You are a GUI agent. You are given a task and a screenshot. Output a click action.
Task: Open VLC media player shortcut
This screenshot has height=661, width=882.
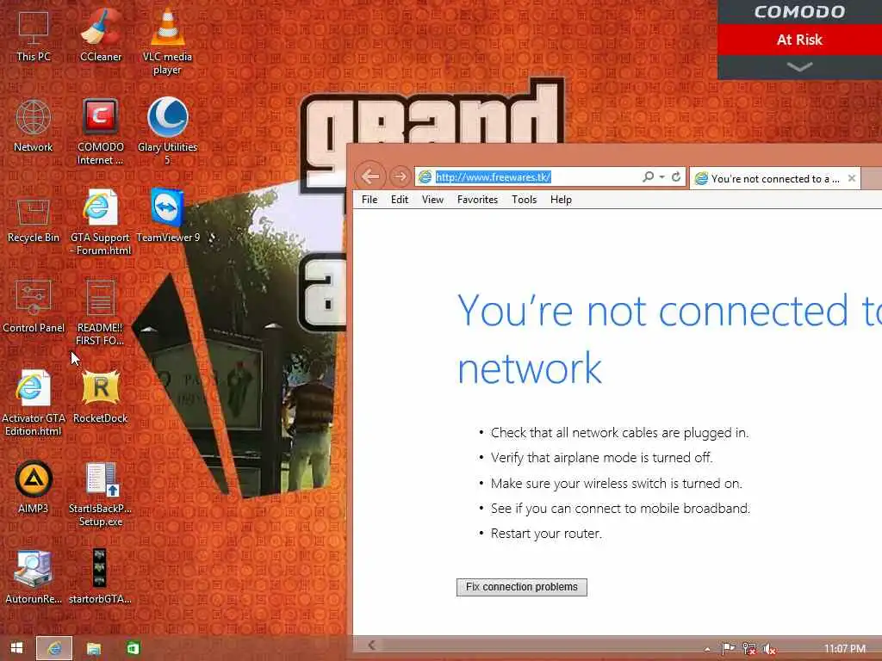coord(167,41)
